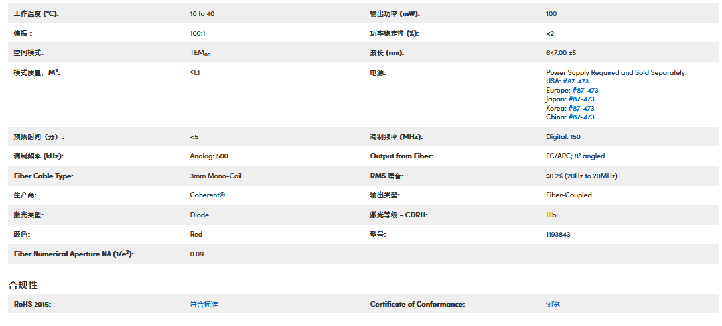This screenshot has width=722, height=326.
Task: Open the Europe power supply #87-473 link
Action: click(x=585, y=90)
